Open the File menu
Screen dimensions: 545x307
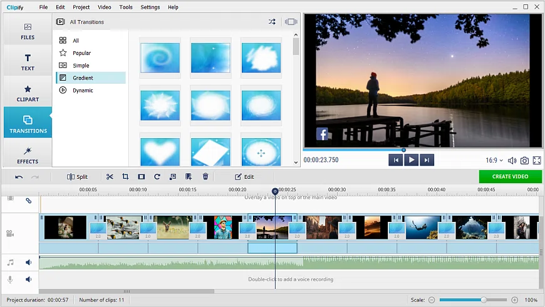43,7
